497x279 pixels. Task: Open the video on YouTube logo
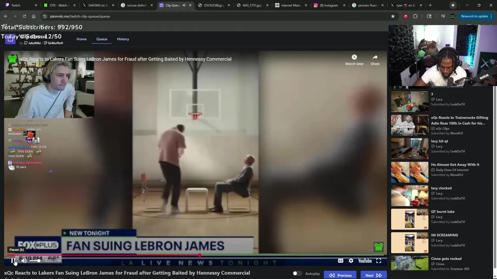point(365,261)
